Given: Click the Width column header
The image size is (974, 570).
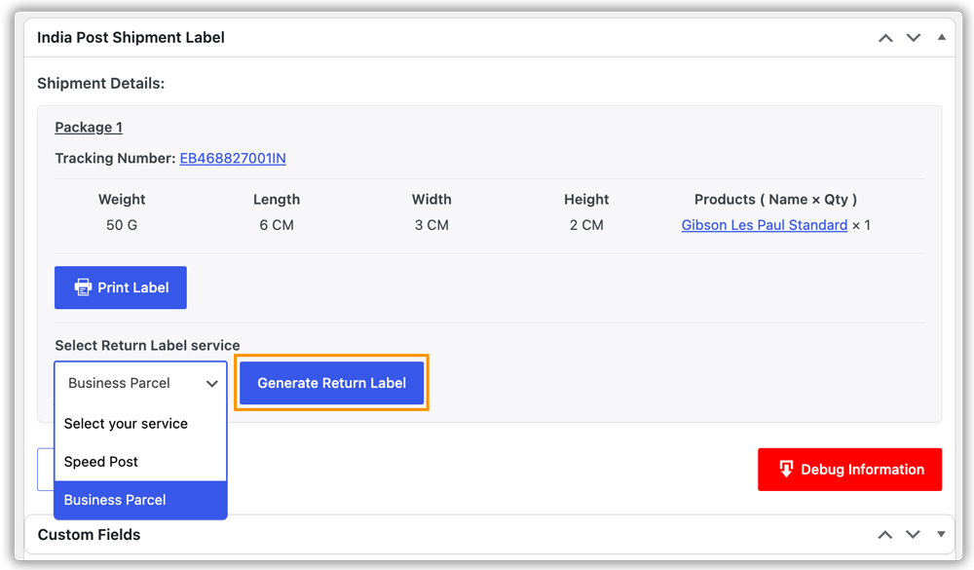Looking at the screenshot, I should [x=431, y=200].
